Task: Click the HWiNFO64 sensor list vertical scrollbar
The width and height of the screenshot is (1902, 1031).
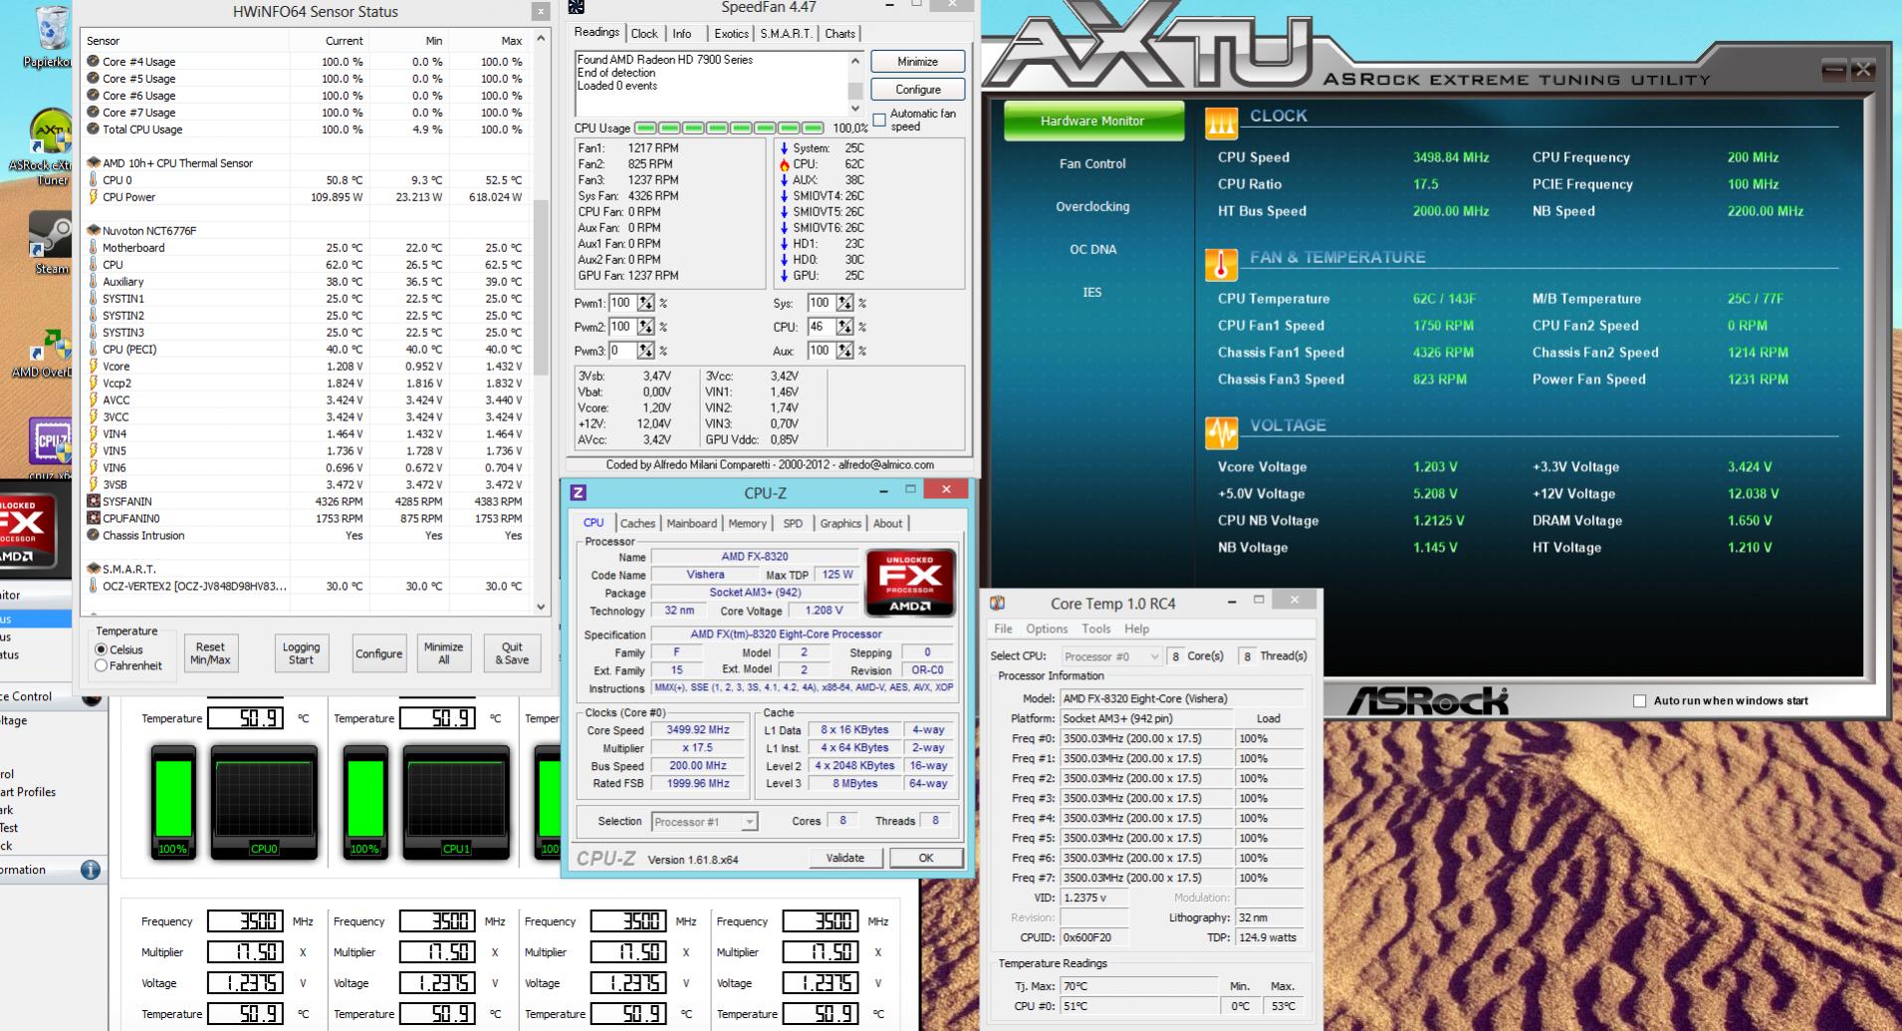Action: pos(541,323)
